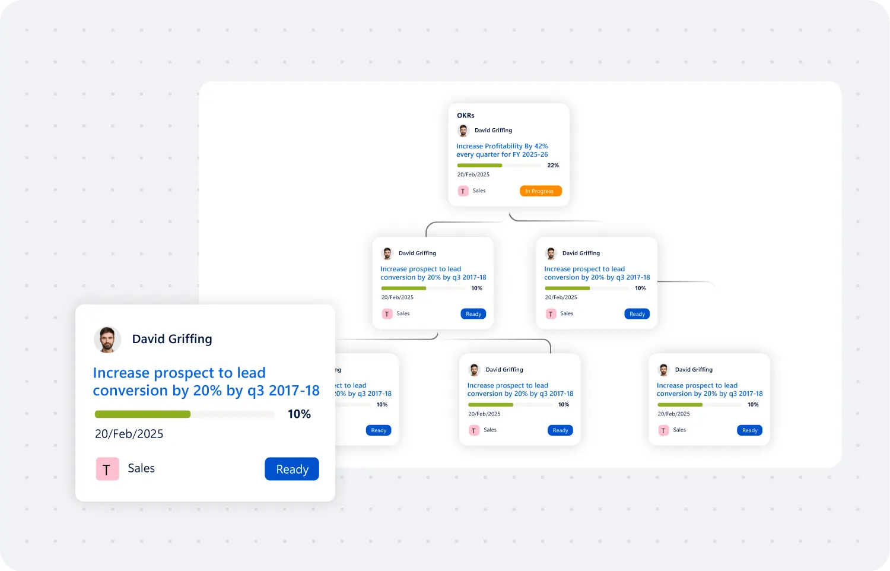Click David Griffing's avatar in the OKRs card

coord(463,131)
